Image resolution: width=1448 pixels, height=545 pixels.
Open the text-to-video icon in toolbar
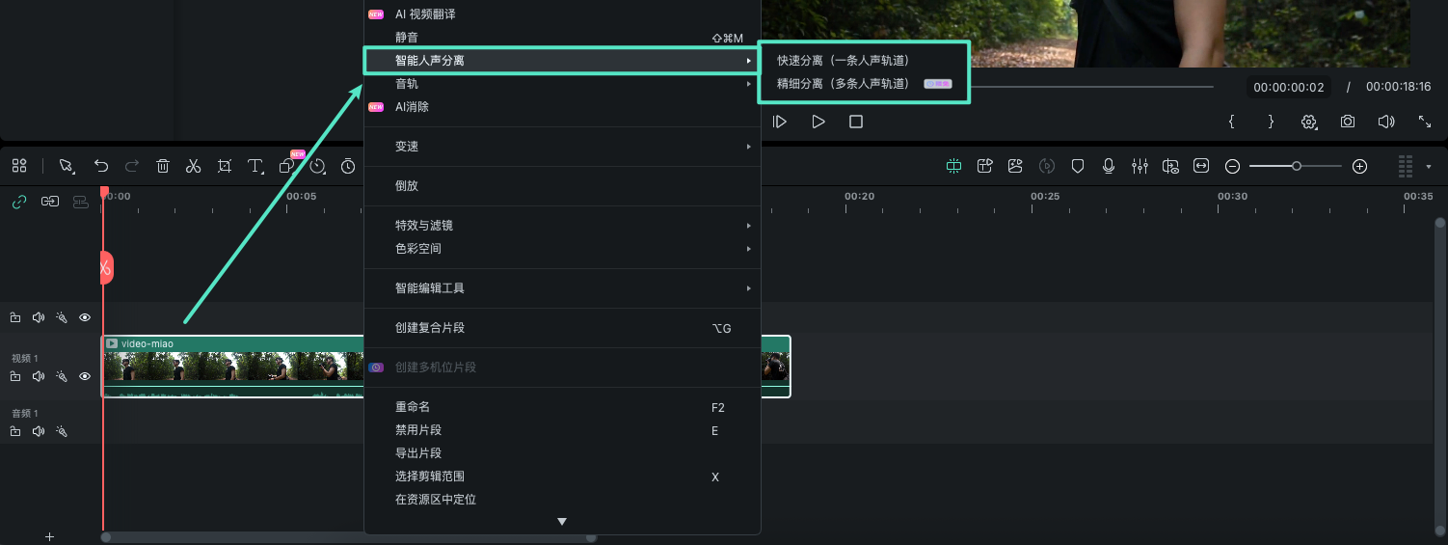(984, 166)
